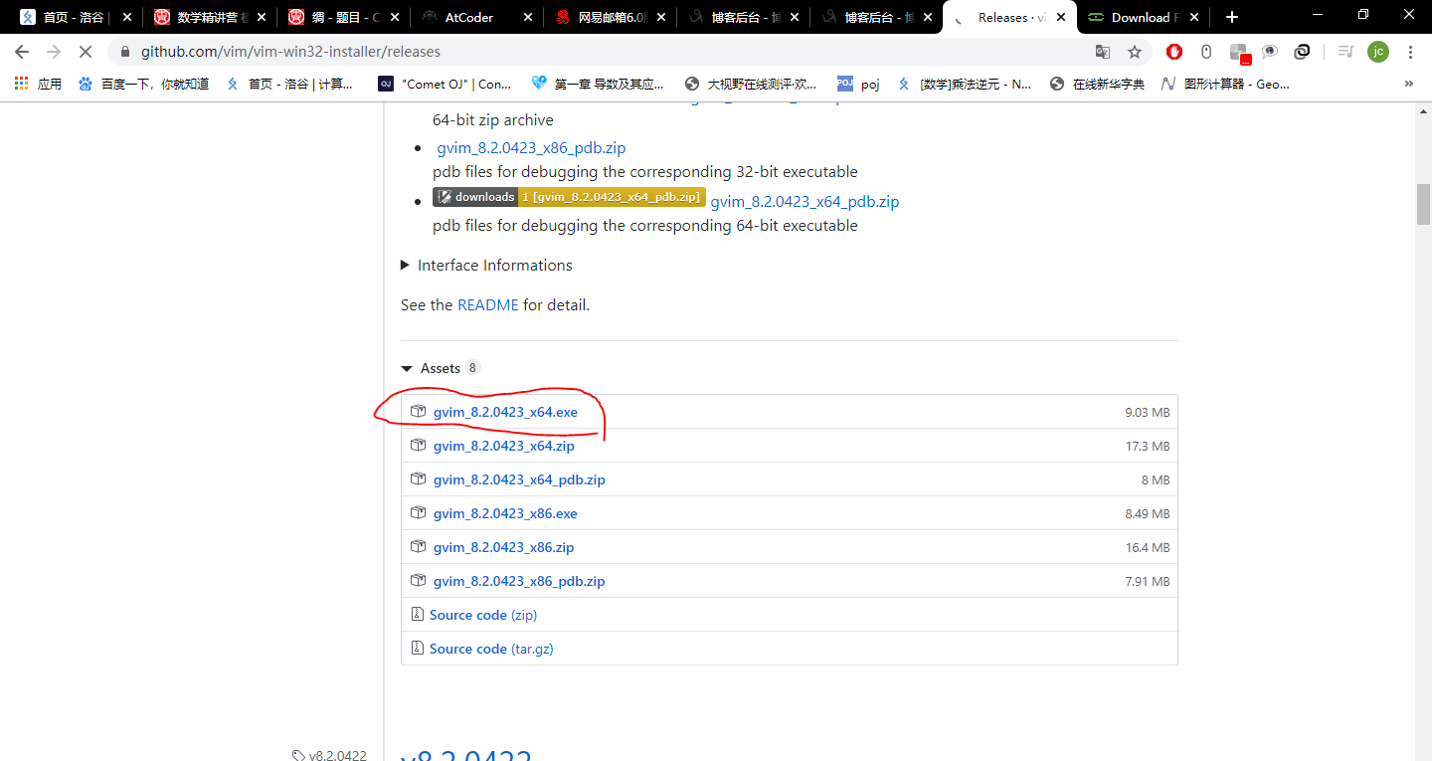Open the extension with red badge
Image resolution: width=1432 pixels, height=761 pixels.
pos(1239,53)
